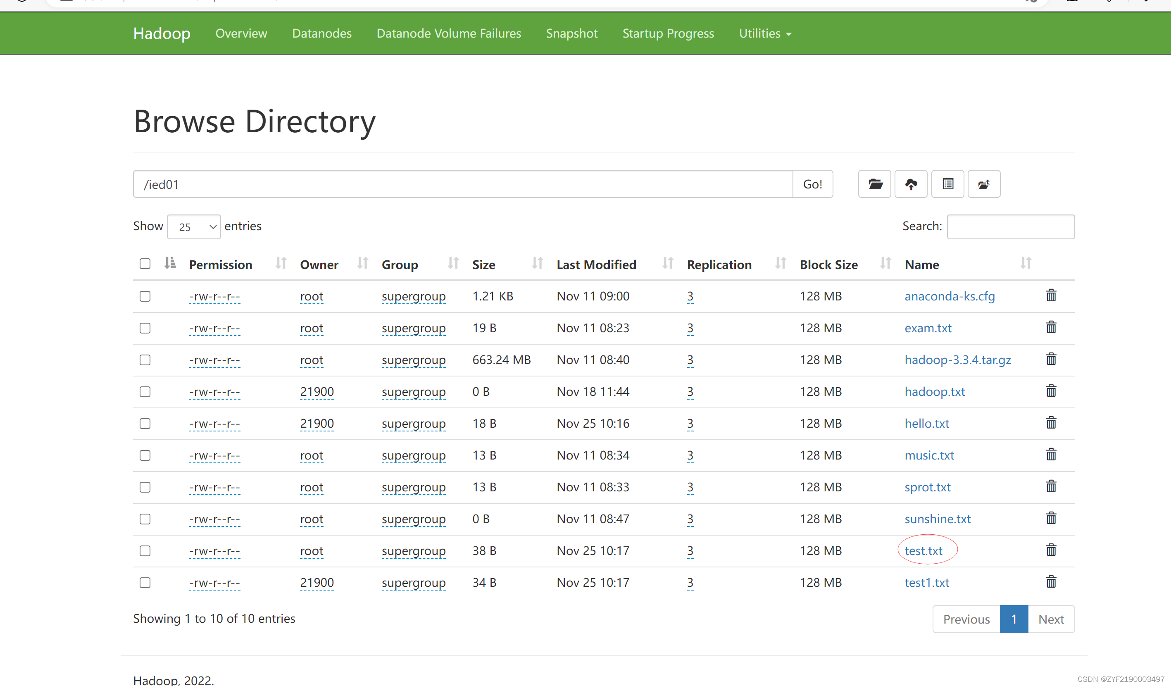Select the checkbox for the hello.txt row

pos(145,424)
